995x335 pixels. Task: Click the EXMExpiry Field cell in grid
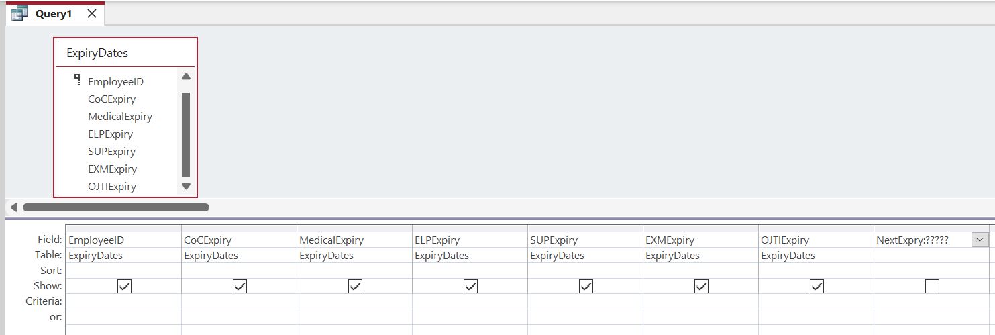(700, 240)
